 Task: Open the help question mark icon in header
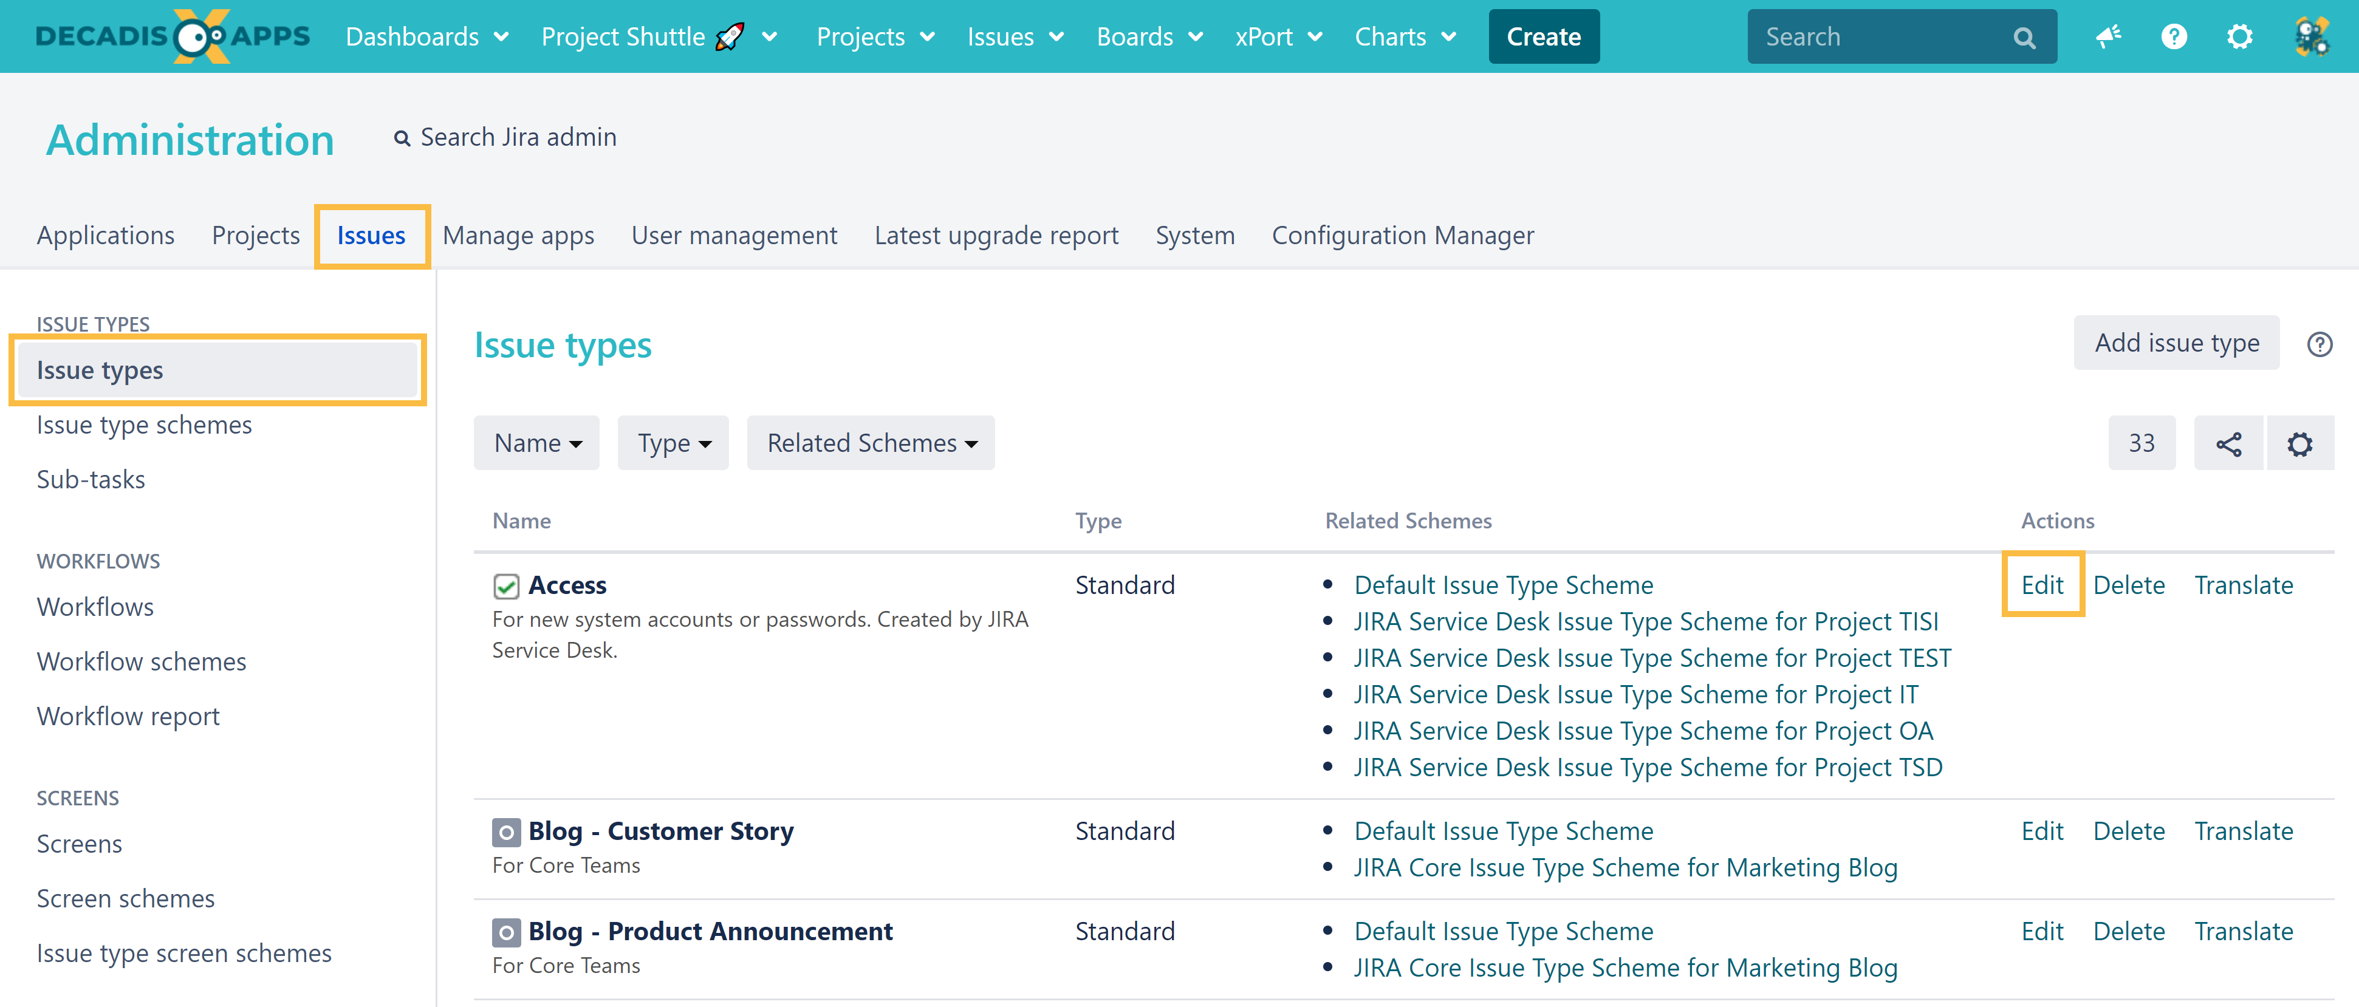click(2174, 36)
